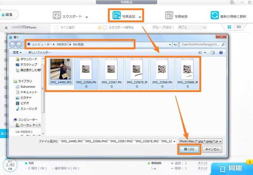This screenshot has width=253, height=175.
Task: Open the dialog help icon
Action: pyautogui.click(x=221, y=52)
